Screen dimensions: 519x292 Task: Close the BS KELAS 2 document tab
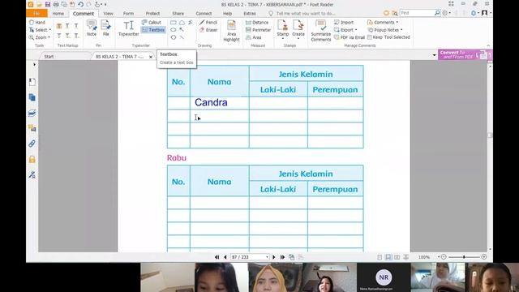[x=151, y=57]
